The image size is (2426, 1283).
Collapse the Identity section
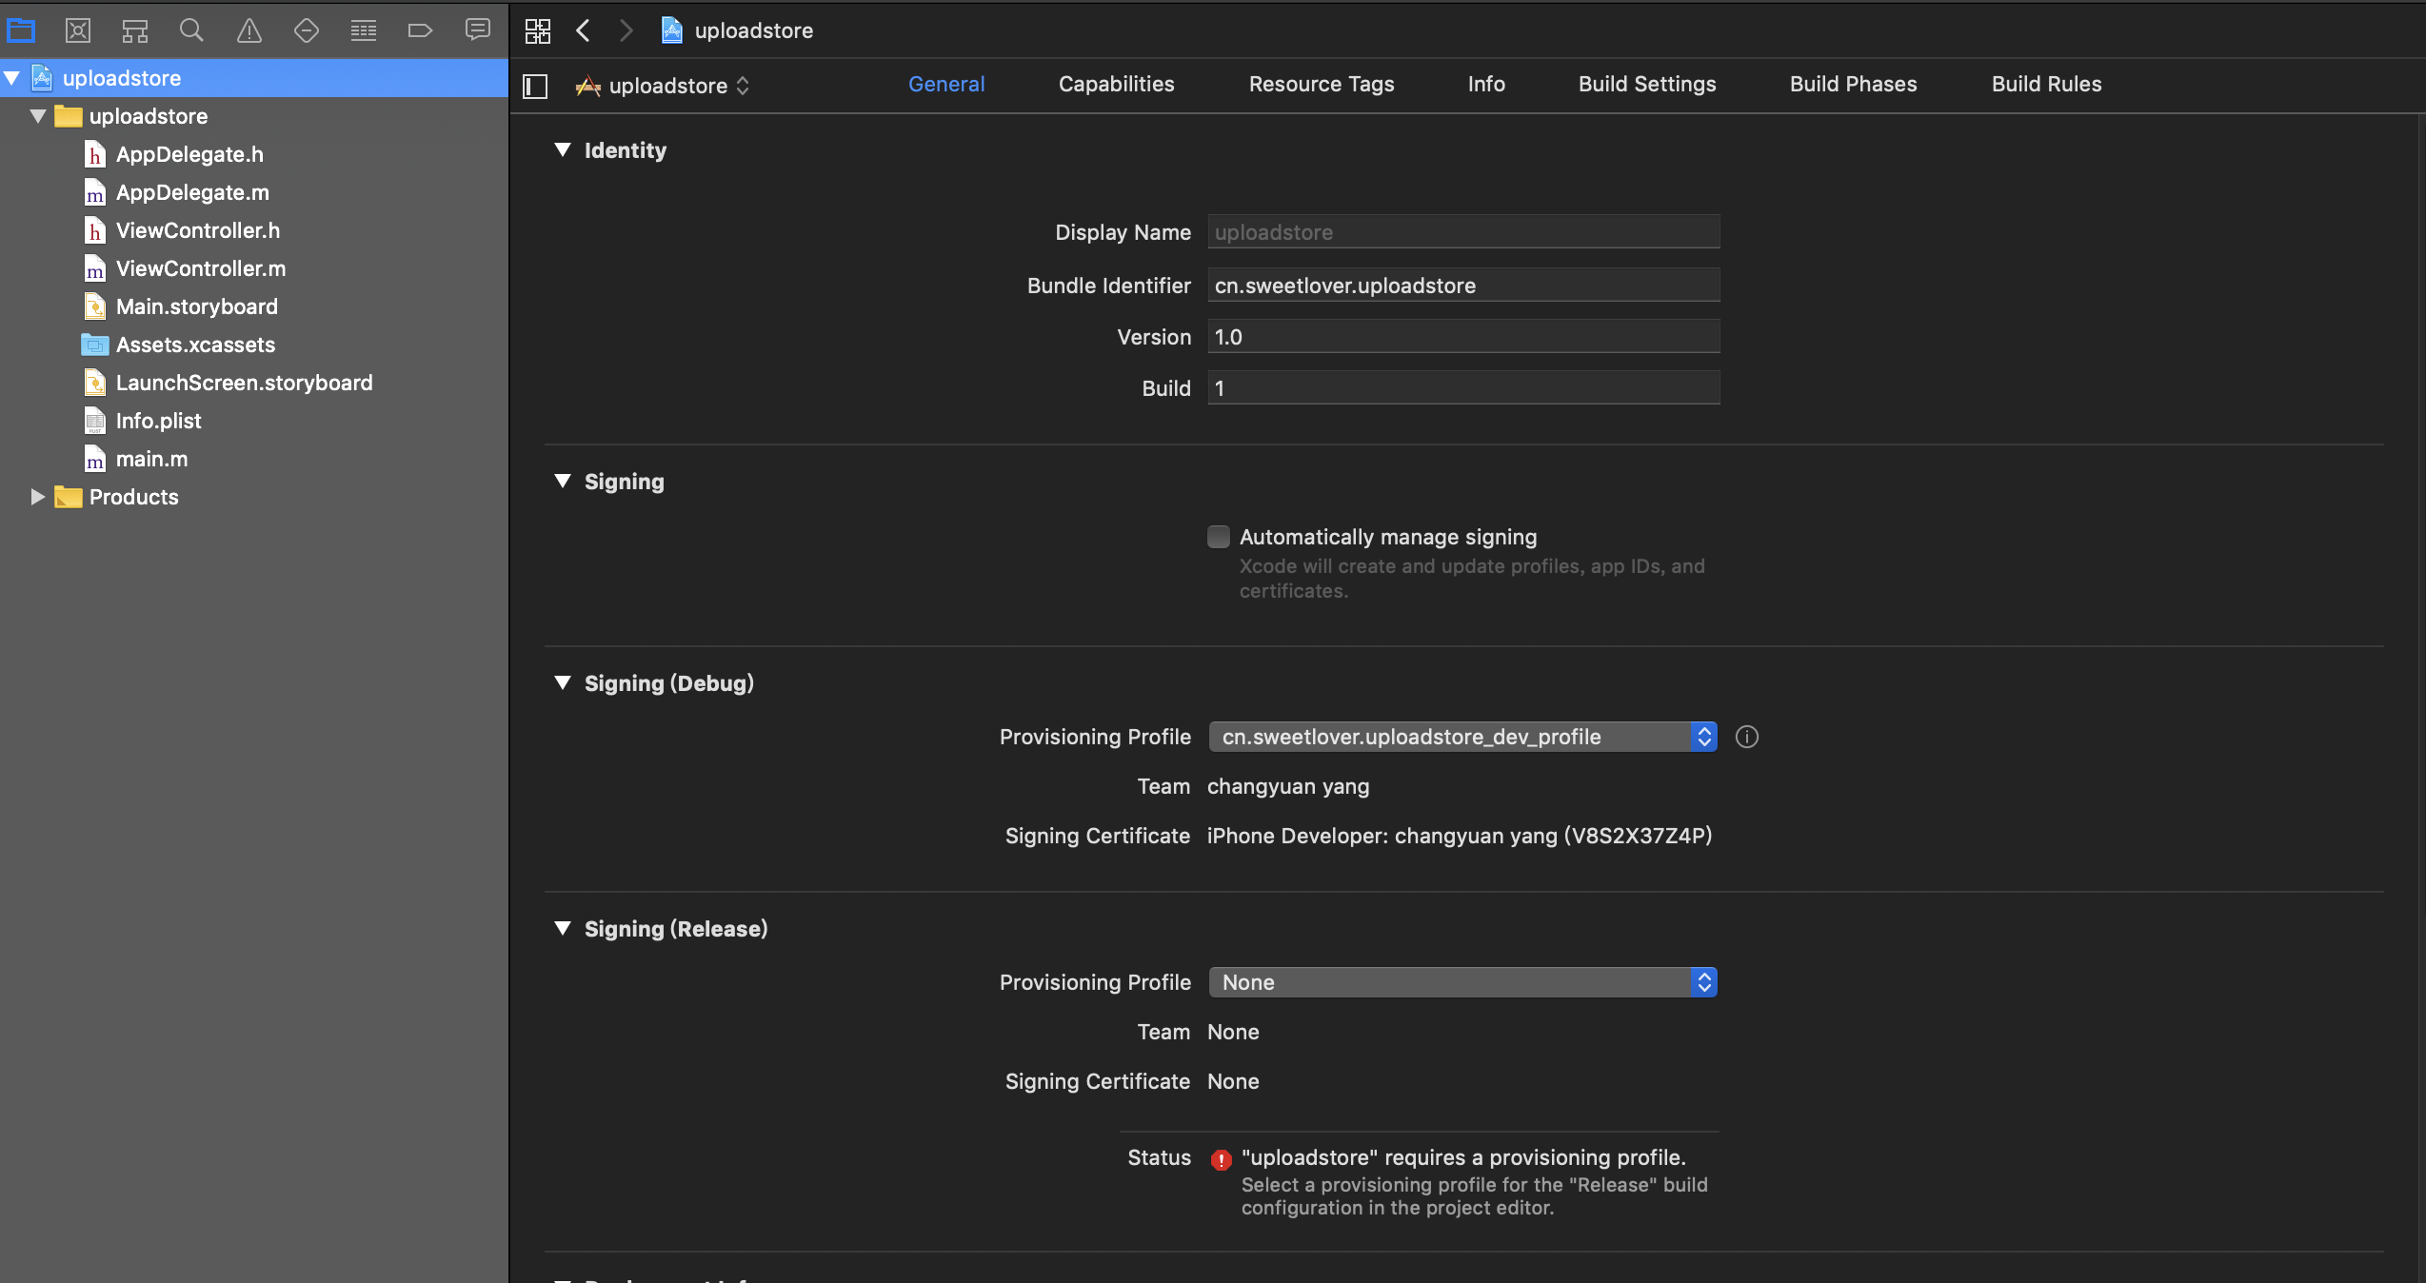pyautogui.click(x=563, y=150)
